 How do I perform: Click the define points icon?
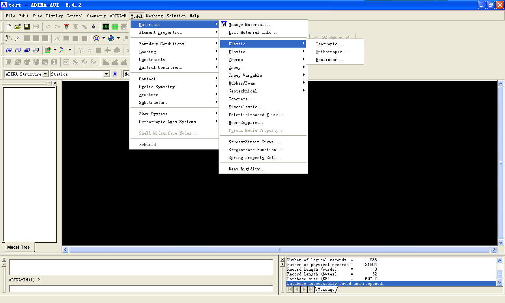(x=18, y=38)
